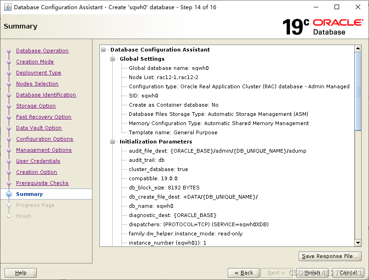Go to the Database Operation step
This screenshot has width=369, height=280.
pos(42,51)
